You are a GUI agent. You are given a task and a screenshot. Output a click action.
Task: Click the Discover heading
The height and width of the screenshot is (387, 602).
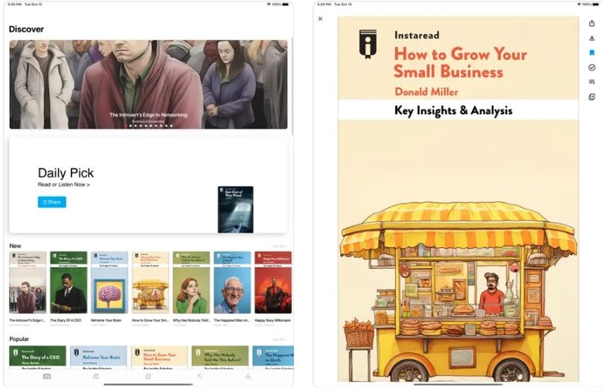click(26, 29)
